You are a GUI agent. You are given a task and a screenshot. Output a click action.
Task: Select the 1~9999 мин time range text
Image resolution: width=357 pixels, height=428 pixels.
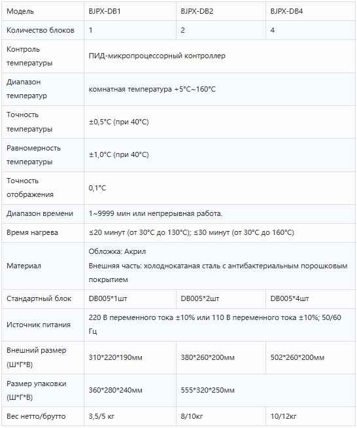tap(110, 213)
